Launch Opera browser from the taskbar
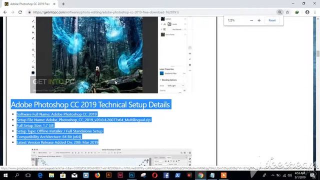320x180 pixels. (154, 175)
